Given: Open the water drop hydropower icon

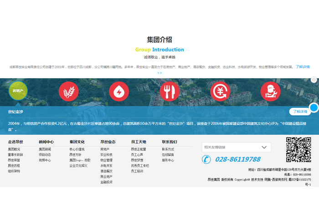Looking at the screenshot, I should pos(119,91).
